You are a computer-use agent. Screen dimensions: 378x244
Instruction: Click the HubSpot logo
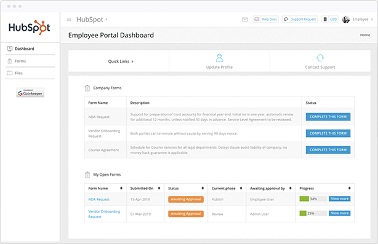[x=30, y=28]
